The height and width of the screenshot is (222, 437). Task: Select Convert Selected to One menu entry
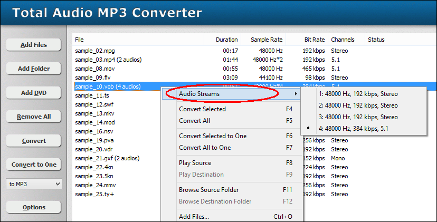click(232, 136)
